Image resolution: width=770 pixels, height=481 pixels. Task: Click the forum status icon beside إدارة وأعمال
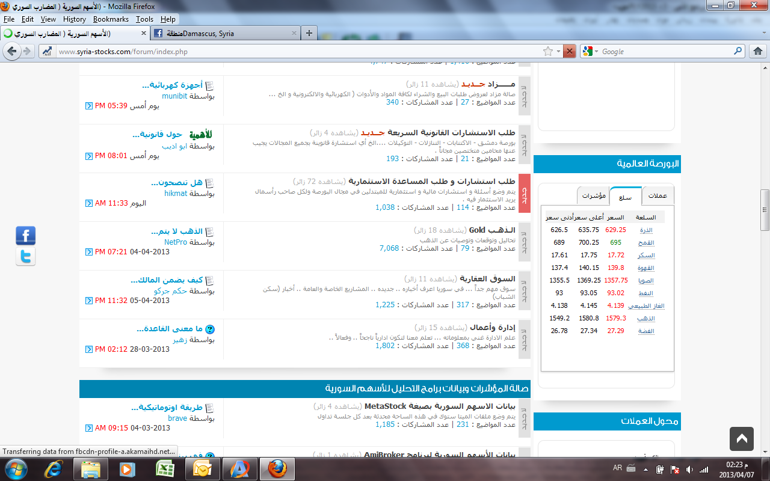(524, 339)
